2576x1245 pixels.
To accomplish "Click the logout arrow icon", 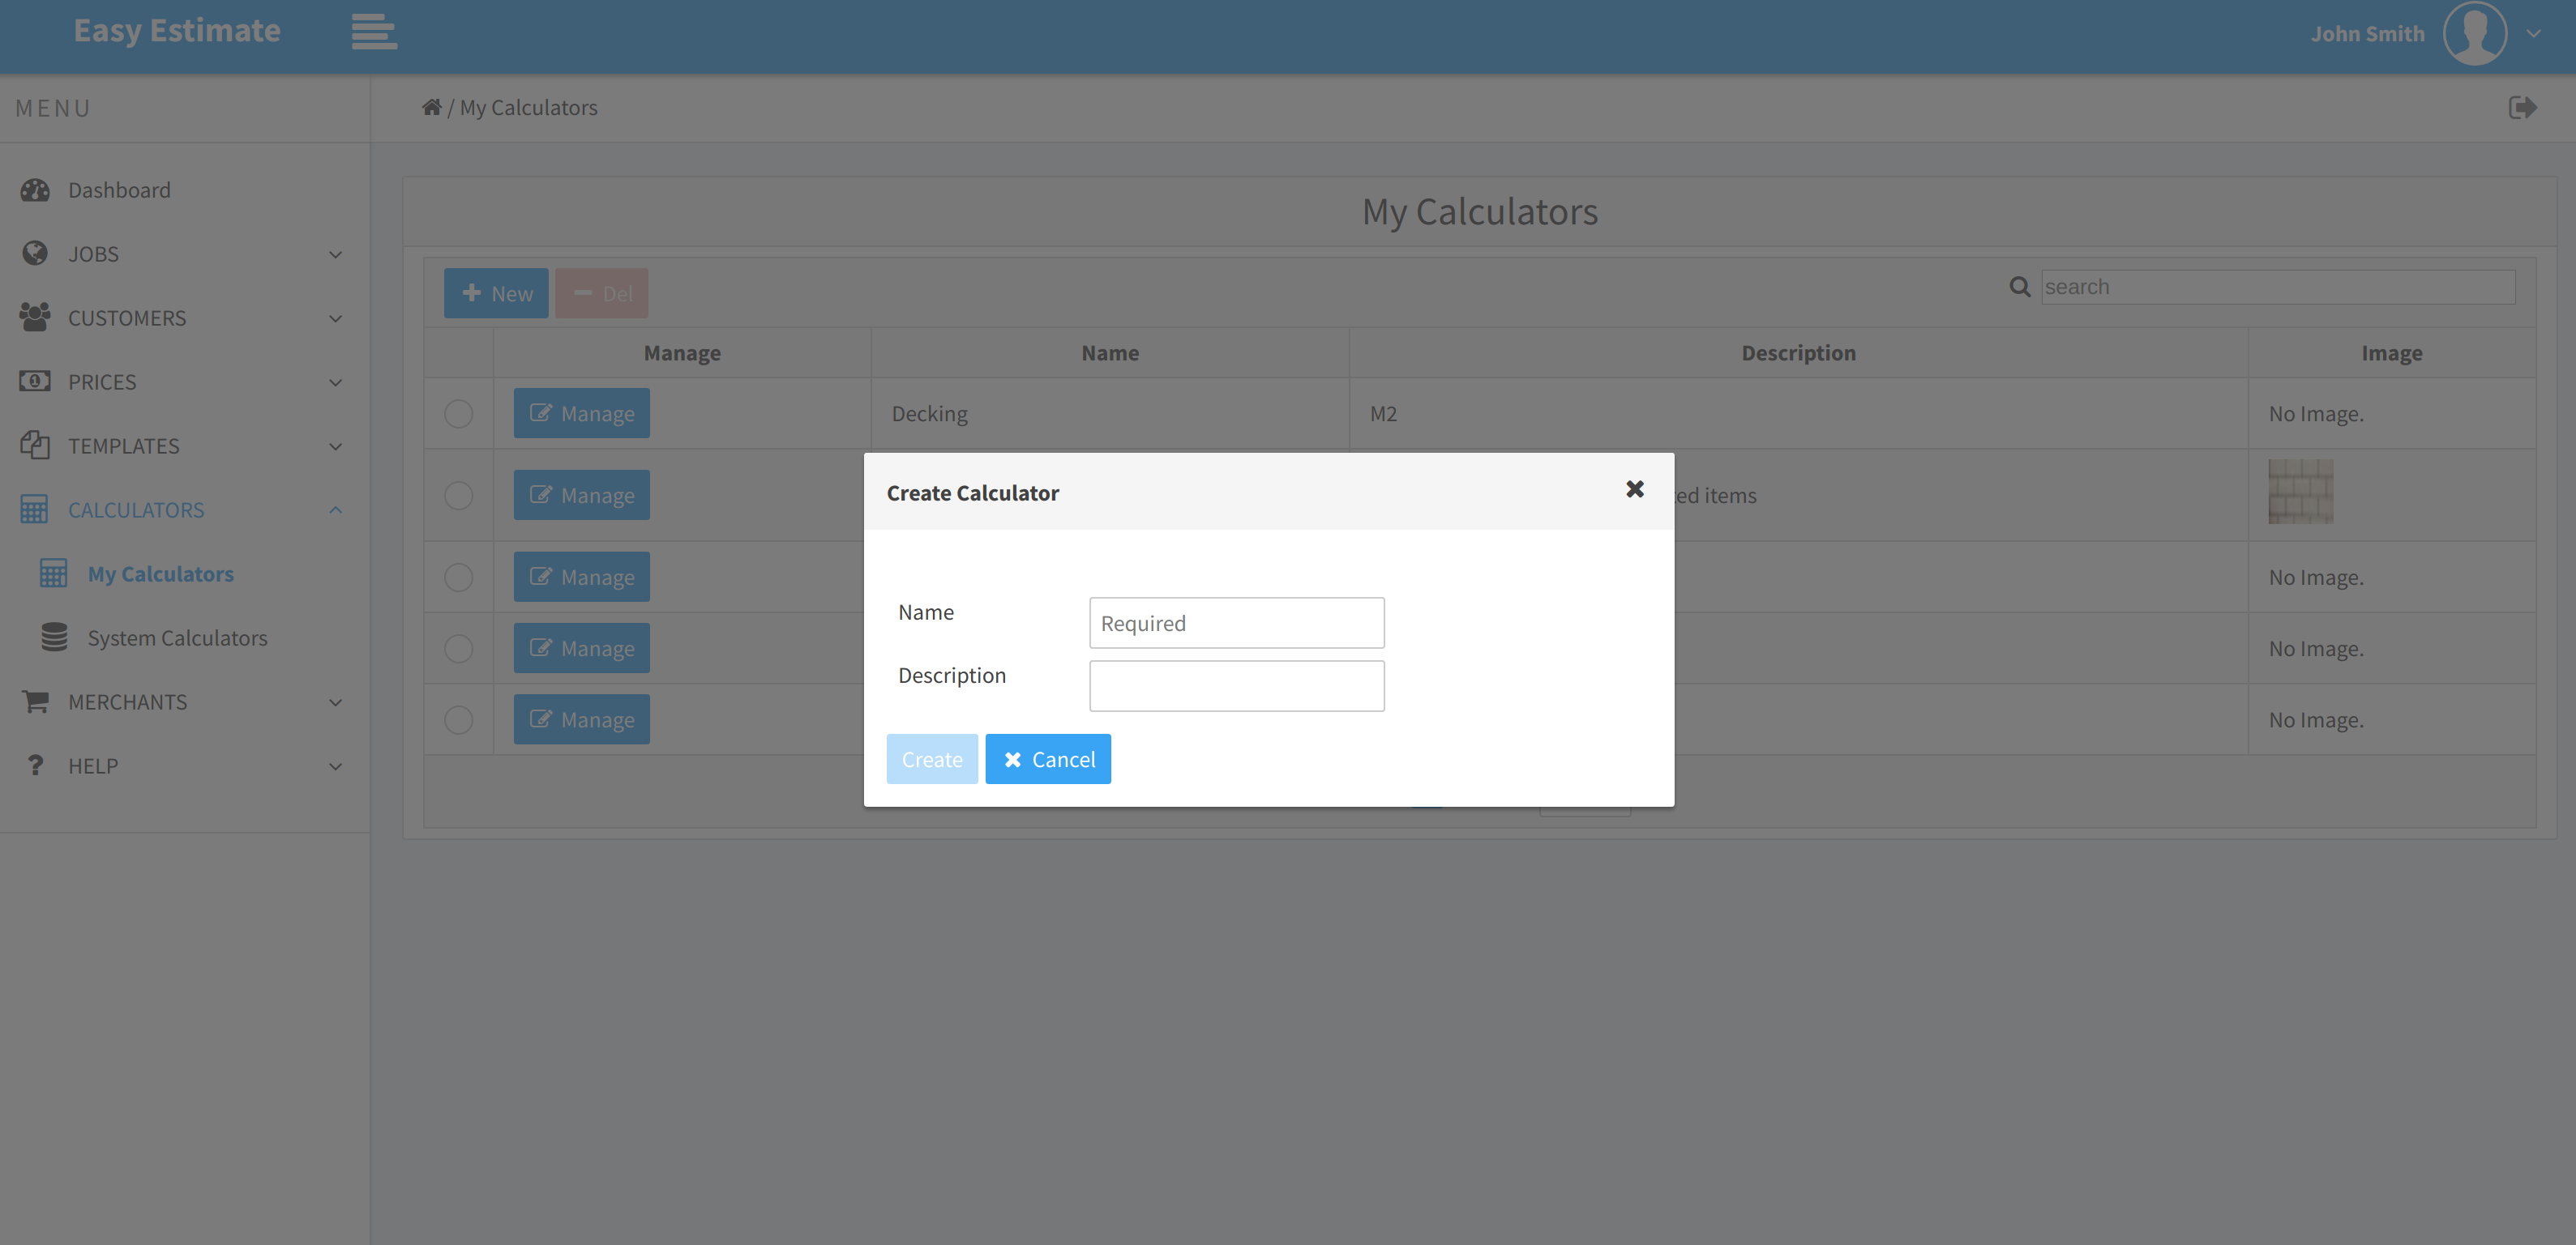I will pyautogui.click(x=2522, y=107).
